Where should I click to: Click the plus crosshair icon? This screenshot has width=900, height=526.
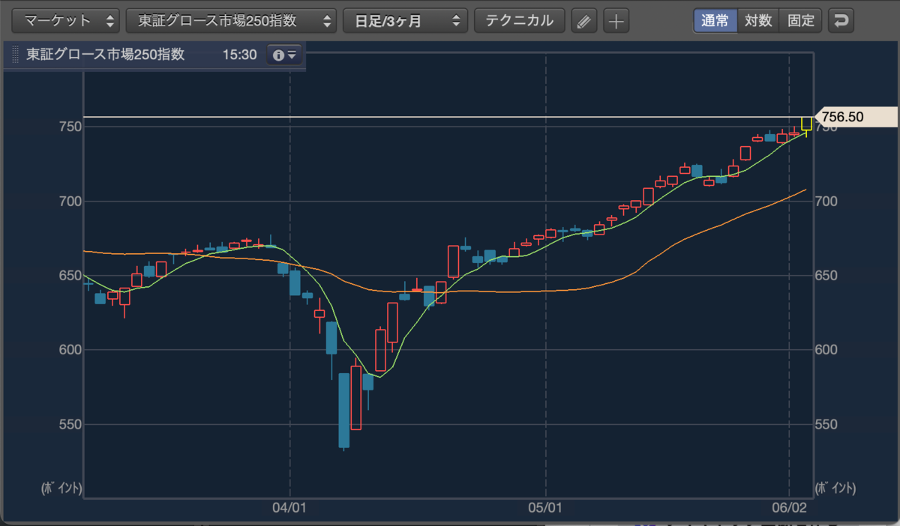tap(616, 21)
